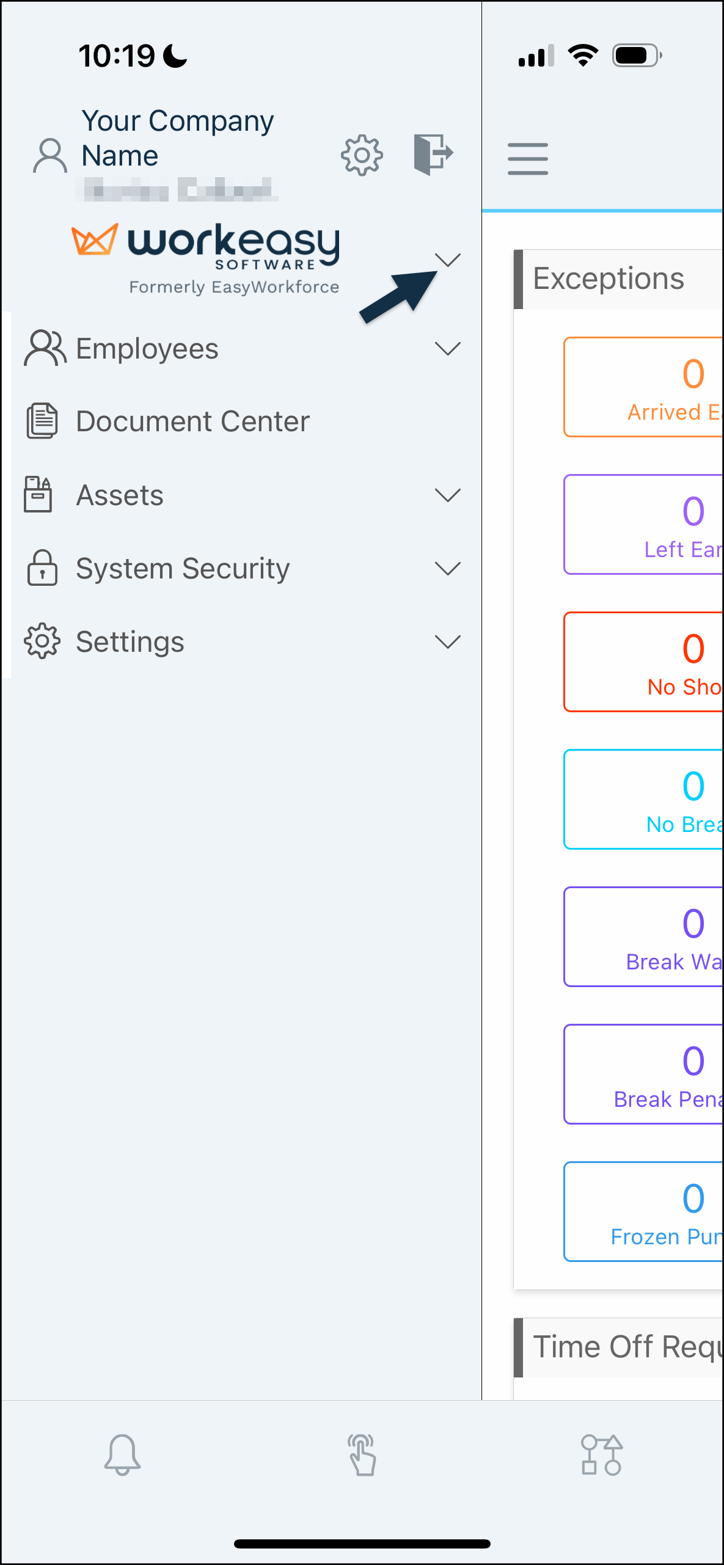Image resolution: width=724 pixels, height=1565 pixels.
Task: Click the Workeasy Software logo
Action: click(x=206, y=258)
